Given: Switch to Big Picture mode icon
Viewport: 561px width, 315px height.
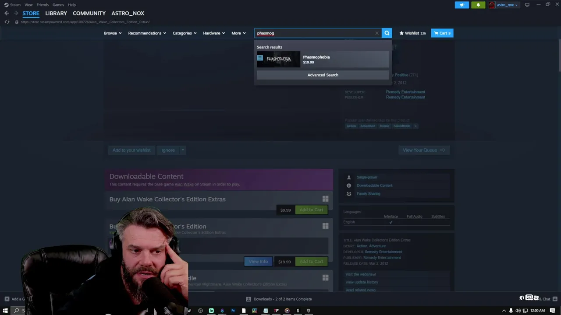Looking at the screenshot, I should tap(527, 5).
